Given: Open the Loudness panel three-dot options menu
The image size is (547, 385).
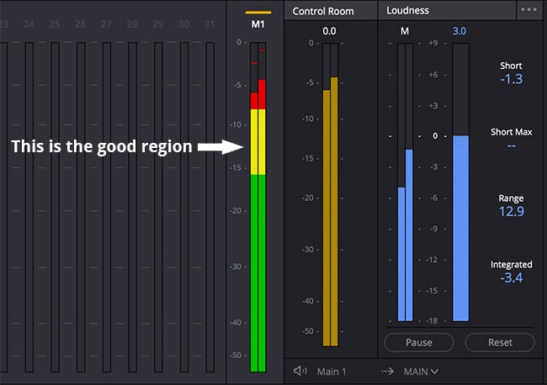Looking at the screenshot, I should tap(528, 11).
